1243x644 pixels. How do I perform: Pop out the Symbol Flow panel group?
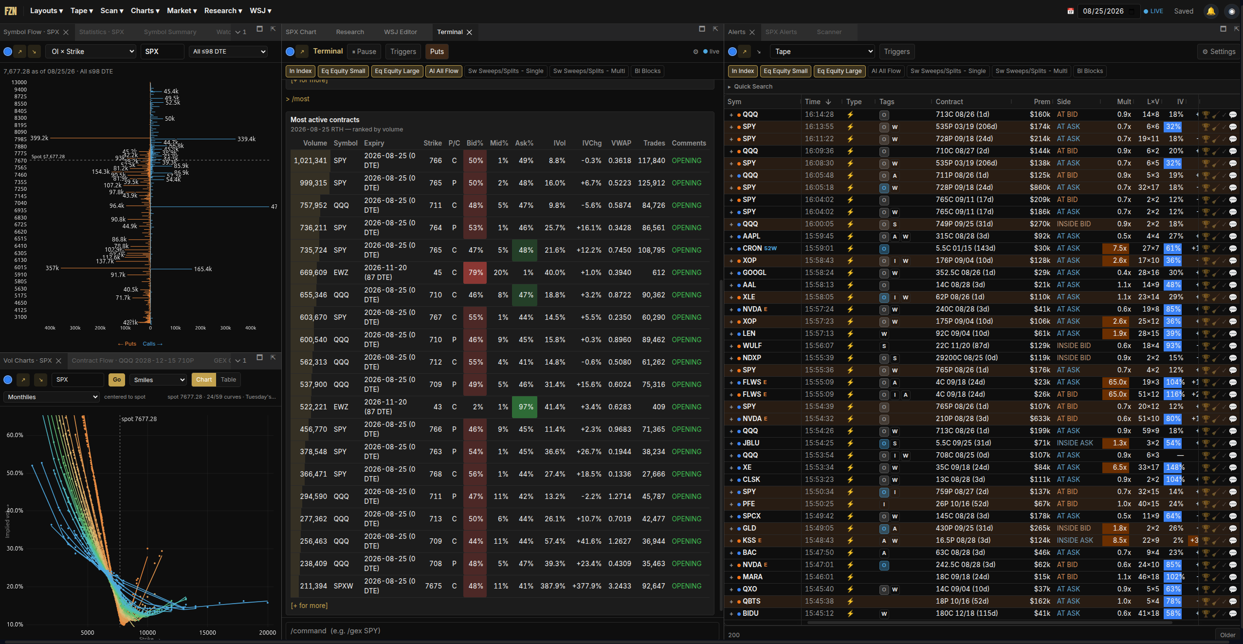(273, 29)
